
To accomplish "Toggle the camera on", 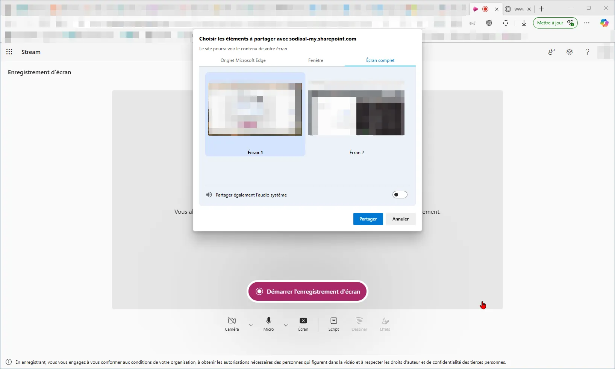I will (x=232, y=321).
